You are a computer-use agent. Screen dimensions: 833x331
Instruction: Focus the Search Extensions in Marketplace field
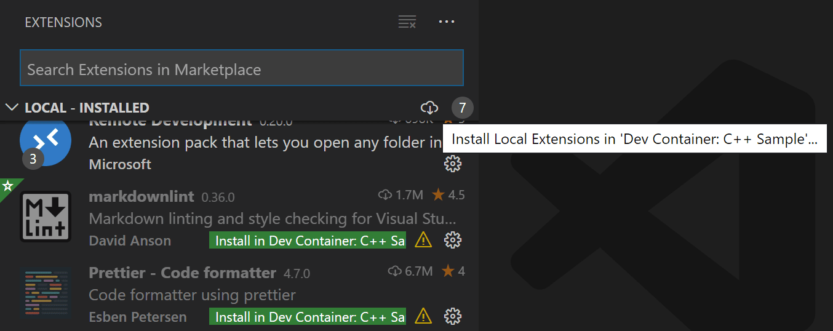[x=241, y=69]
